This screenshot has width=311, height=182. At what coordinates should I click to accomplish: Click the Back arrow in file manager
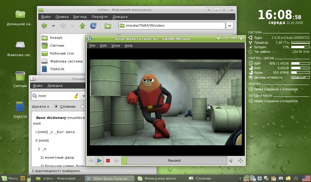(x=44, y=25)
